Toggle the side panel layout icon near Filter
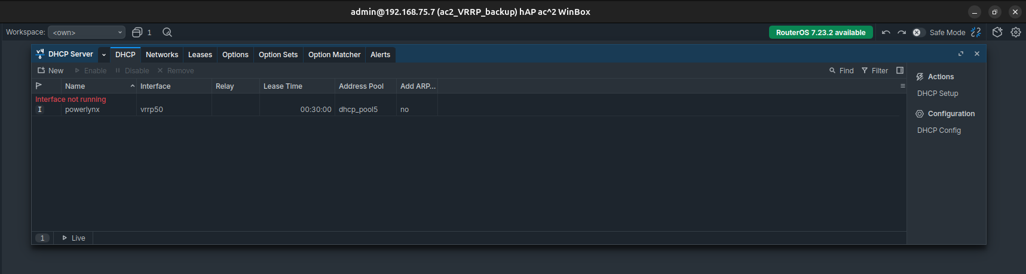 tap(900, 70)
